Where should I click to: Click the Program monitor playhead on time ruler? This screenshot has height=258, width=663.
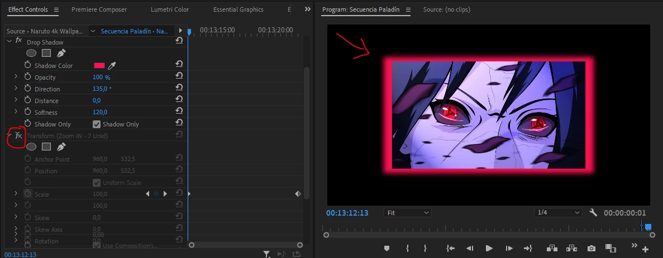tap(648, 227)
